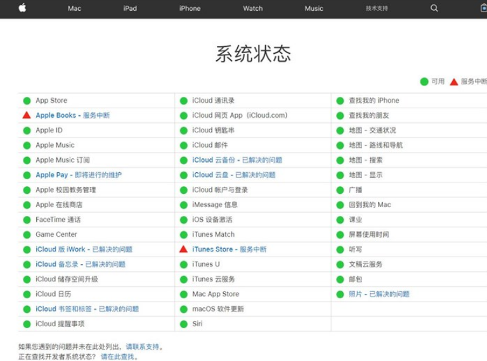The width and height of the screenshot is (487, 361).
Task: Click green dot beside 查找我的 iPhone
Action: click(x=340, y=101)
